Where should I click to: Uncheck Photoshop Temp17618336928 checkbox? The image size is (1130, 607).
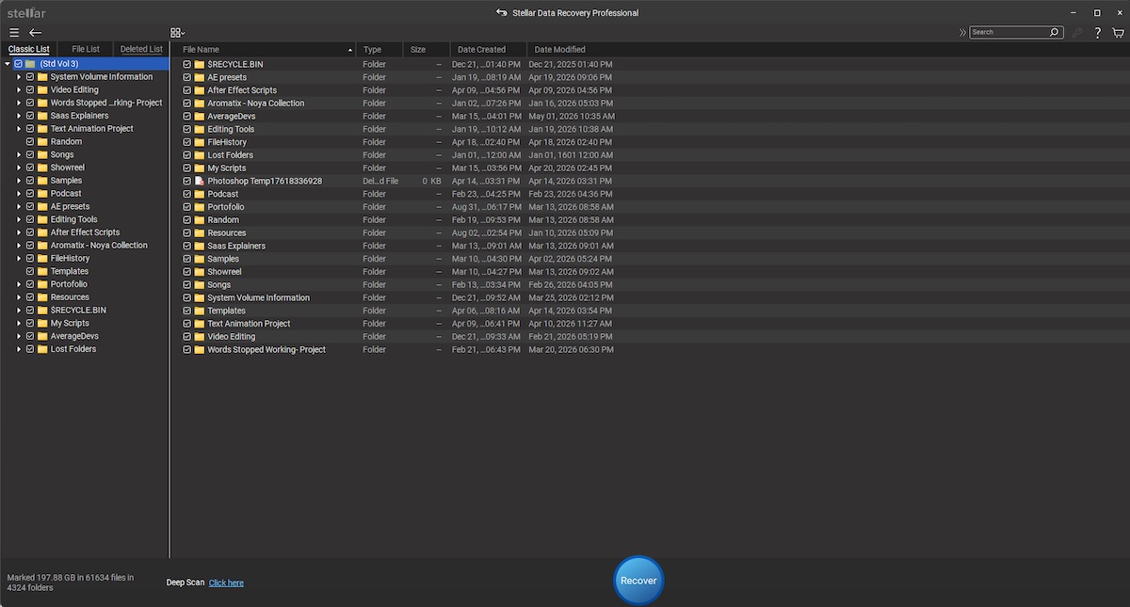pos(187,181)
